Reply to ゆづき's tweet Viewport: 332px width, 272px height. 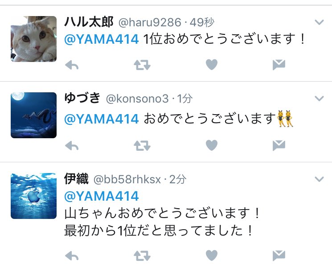(x=72, y=146)
